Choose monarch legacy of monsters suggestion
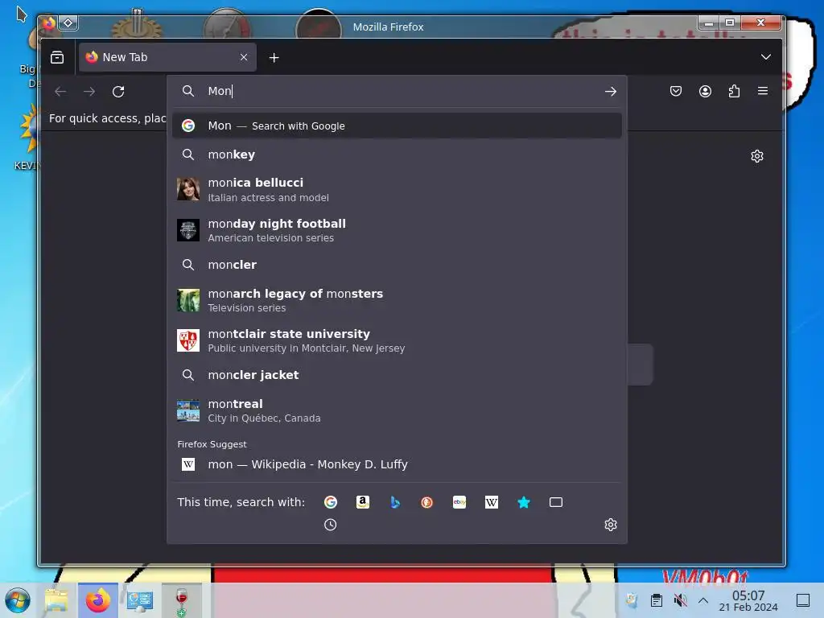Image resolution: width=824 pixels, height=618 pixels. tap(397, 300)
